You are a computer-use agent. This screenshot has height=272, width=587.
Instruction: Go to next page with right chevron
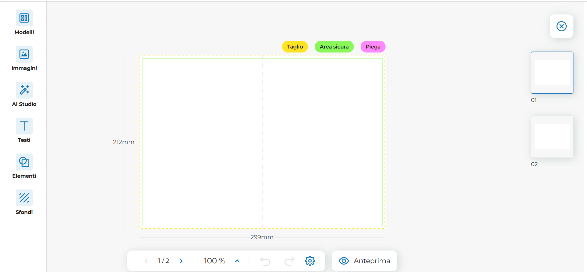coord(181,261)
